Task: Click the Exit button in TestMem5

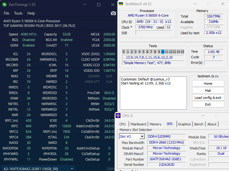Action: [208, 104]
